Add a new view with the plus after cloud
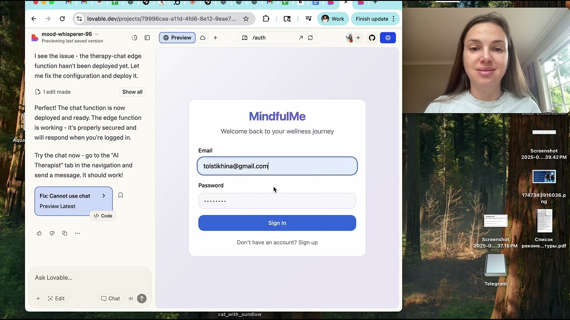The width and height of the screenshot is (570, 320). [215, 38]
